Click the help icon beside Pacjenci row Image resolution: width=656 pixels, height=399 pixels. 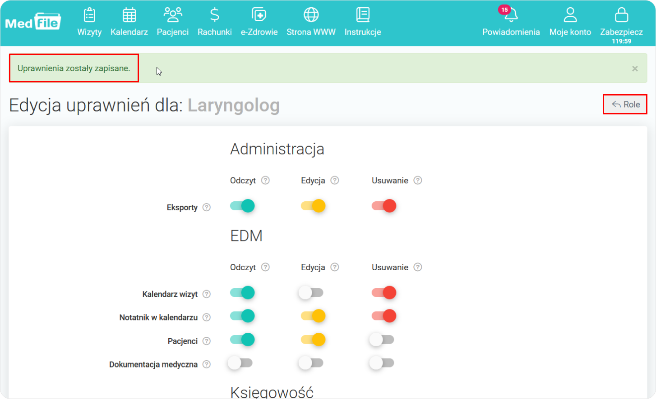[207, 341]
